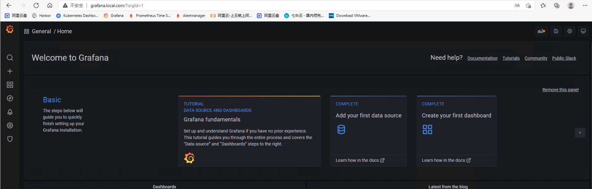Reload the page with refresh icon
The height and width of the screenshot is (189, 592).
coord(36,5)
